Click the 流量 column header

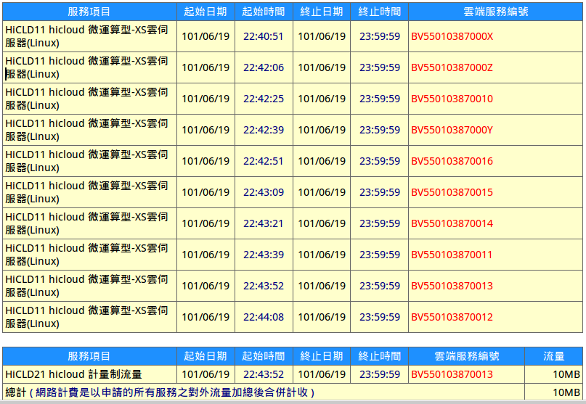tap(554, 356)
